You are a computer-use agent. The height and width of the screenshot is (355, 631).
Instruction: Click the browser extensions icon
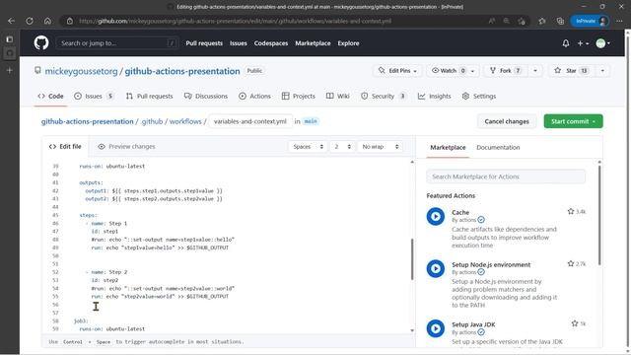pos(542,21)
